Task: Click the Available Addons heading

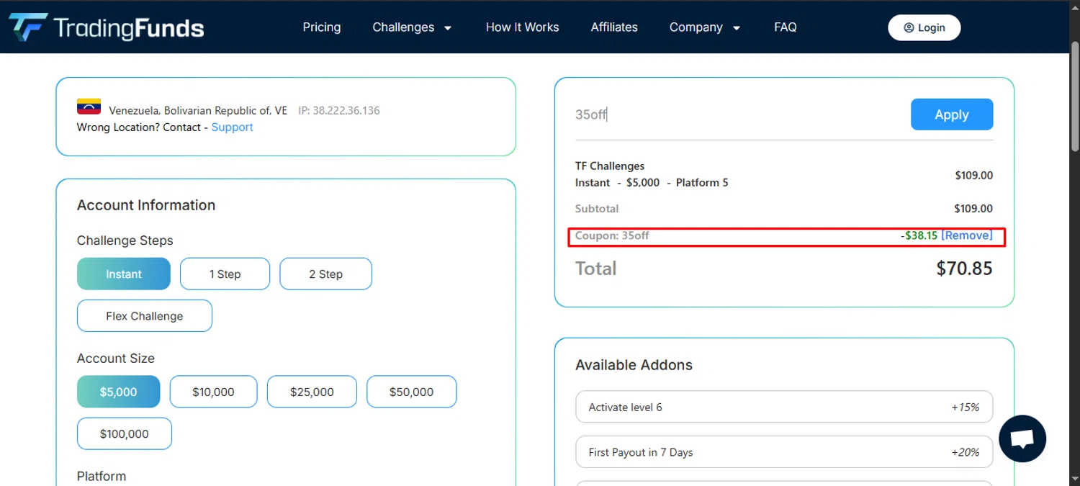Action: pyautogui.click(x=634, y=365)
